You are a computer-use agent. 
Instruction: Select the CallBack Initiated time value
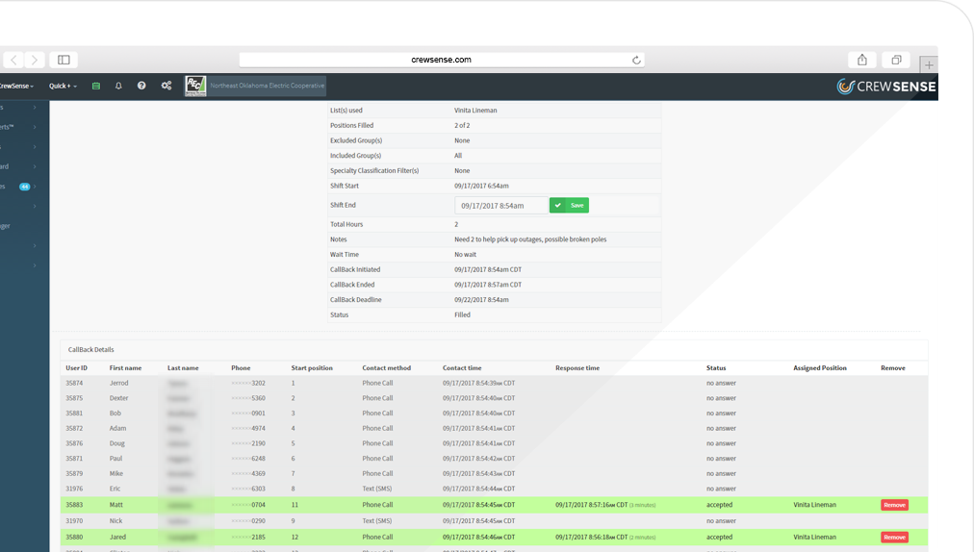pyautogui.click(x=488, y=269)
